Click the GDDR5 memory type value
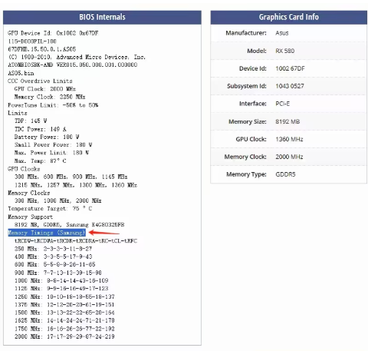The width and height of the screenshot is (368, 351). point(285,174)
